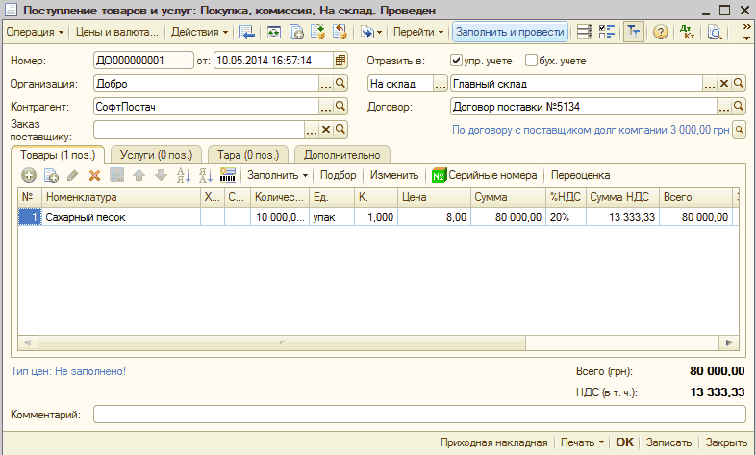Choose warehouse type via На склад selector
This screenshot has height=455, width=756.
pos(441,84)
